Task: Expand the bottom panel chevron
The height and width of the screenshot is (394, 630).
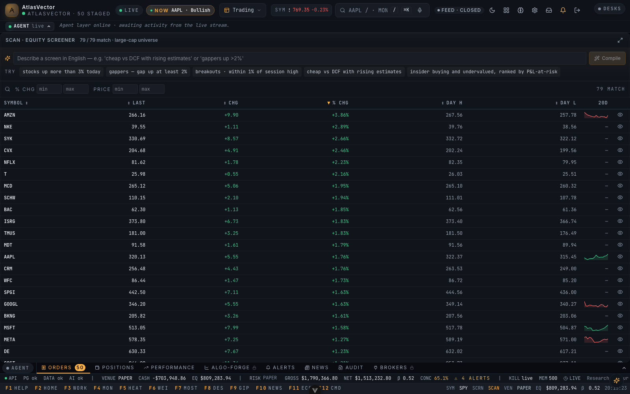Action: pyautogui.click(x=624, y=368)
